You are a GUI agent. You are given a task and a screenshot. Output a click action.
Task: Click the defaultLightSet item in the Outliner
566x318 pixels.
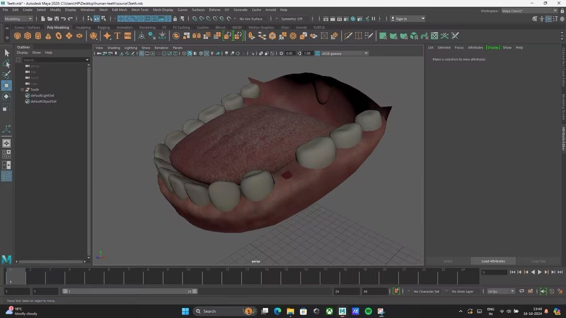pos(42,95)
